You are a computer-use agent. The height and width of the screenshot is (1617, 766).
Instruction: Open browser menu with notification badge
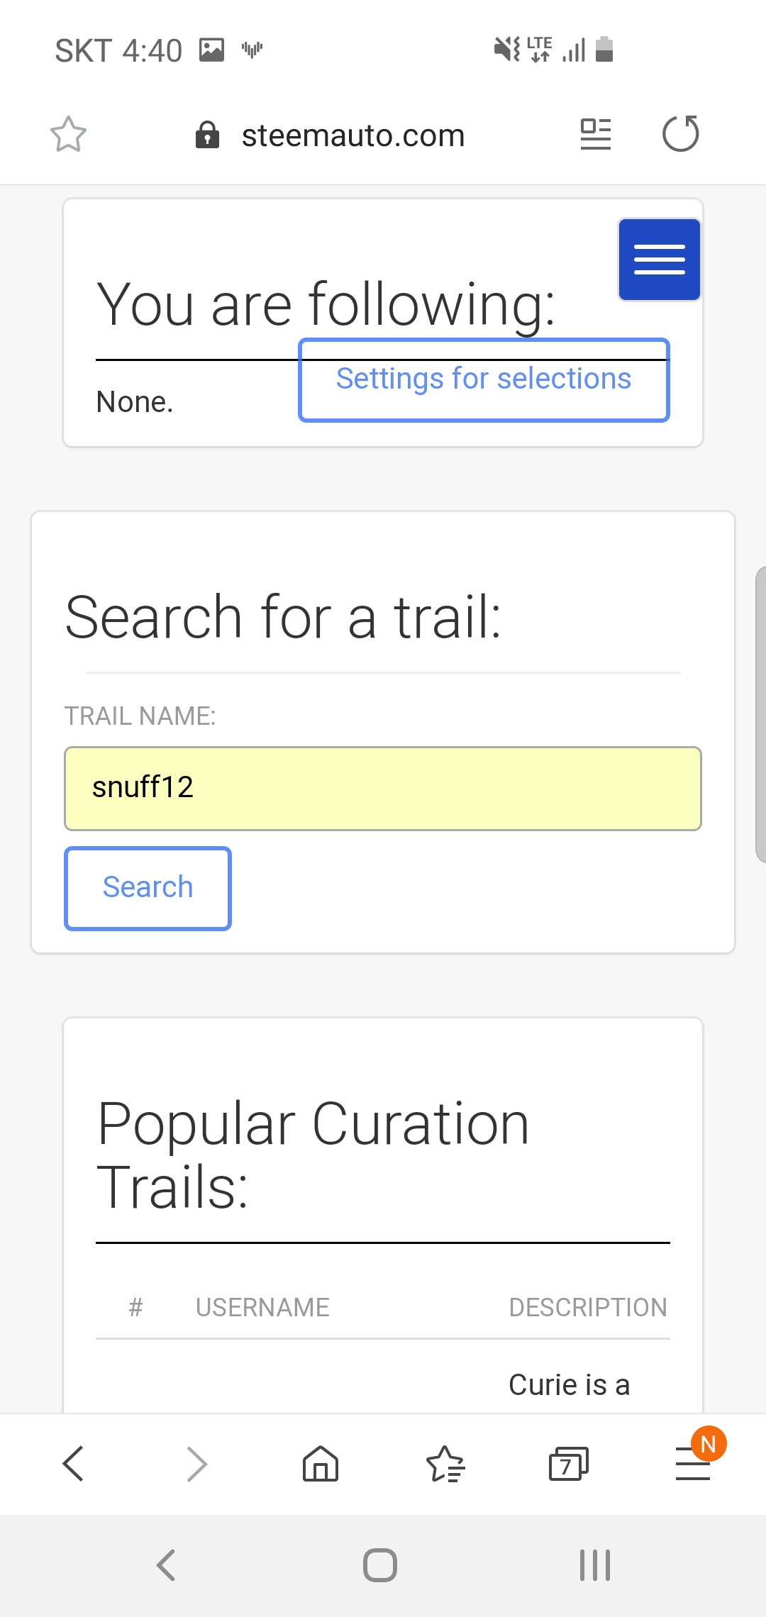tap(693, 1463)
